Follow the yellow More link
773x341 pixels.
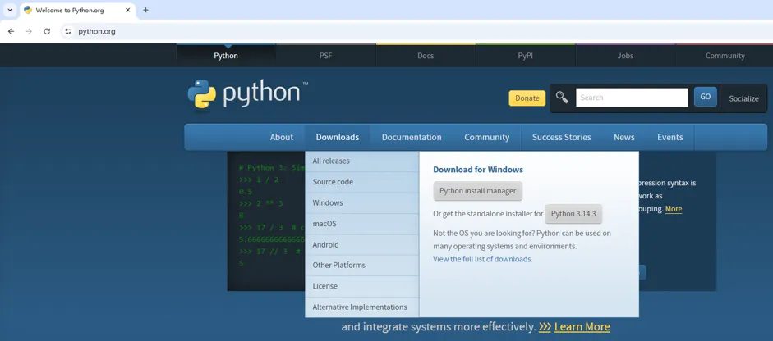[674, 209]
